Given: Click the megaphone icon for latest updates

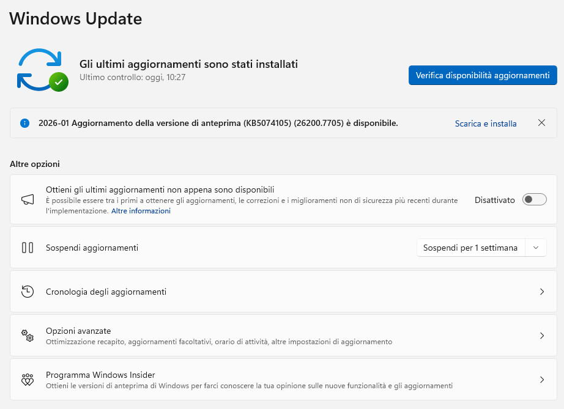Looking at the screenshot, I should click(x=28, y=199).
